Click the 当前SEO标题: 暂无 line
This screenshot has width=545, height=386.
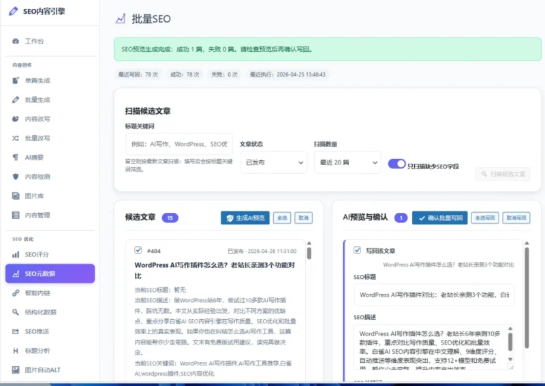pos(160,290)
